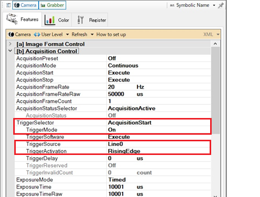The height and width of the screenshot is (197, 260).
Task: Edit the AcquisitionFrameCount value 1
Action: click(110, 101)
